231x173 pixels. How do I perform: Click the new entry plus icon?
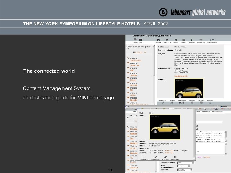point(167,40)
